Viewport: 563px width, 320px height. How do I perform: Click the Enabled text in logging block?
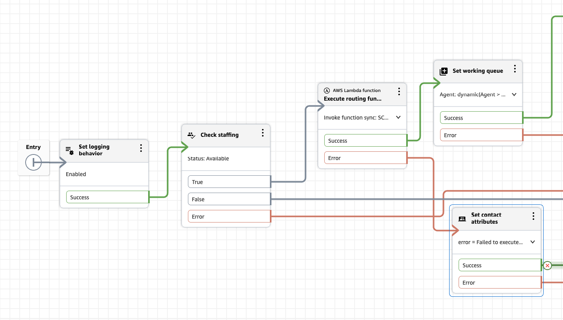76,174
